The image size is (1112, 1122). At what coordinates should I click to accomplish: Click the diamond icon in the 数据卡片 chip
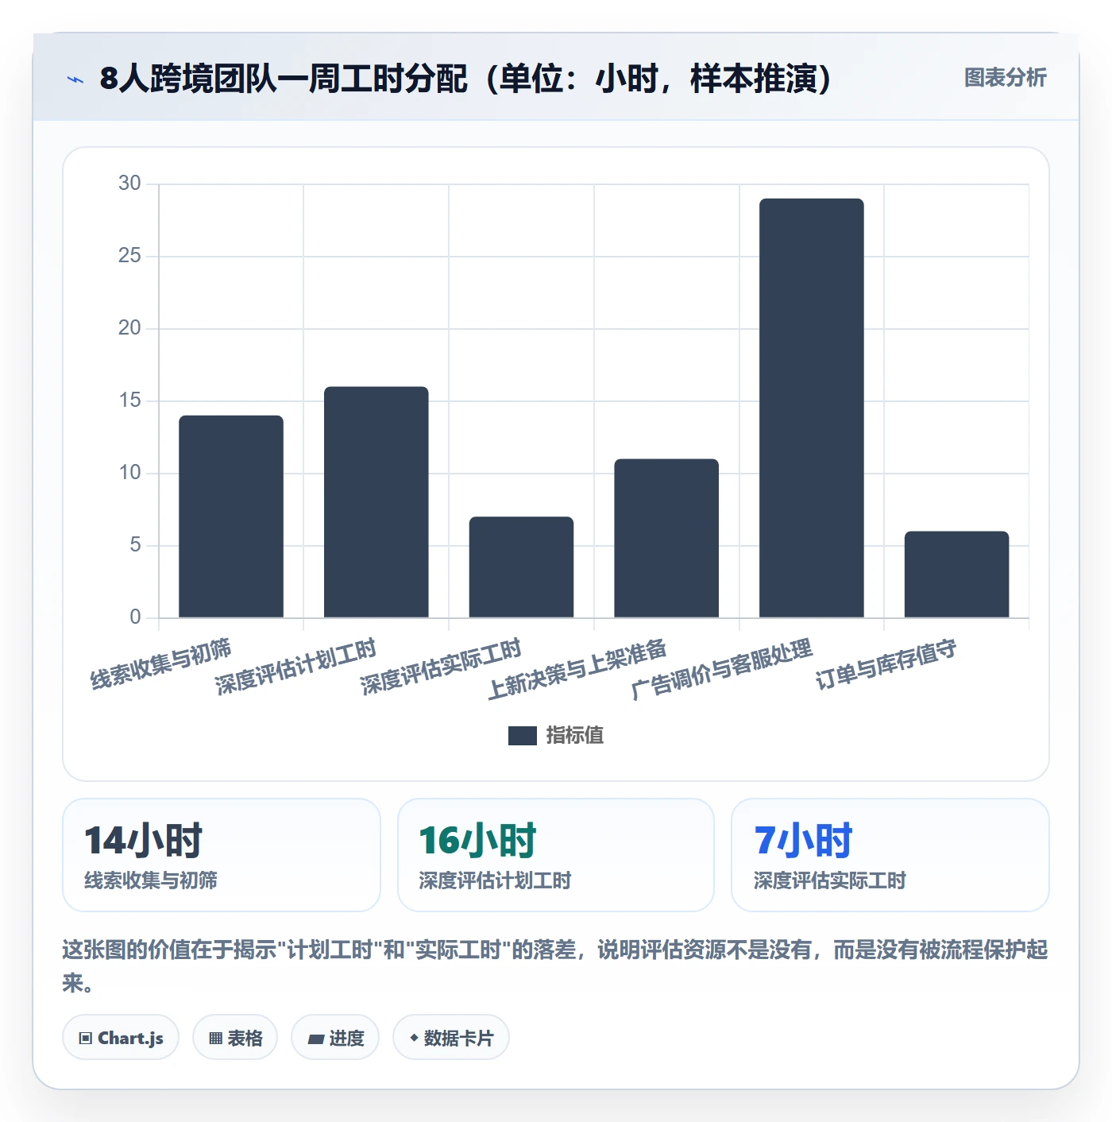pyautogui.click(x=414, y=1038)
